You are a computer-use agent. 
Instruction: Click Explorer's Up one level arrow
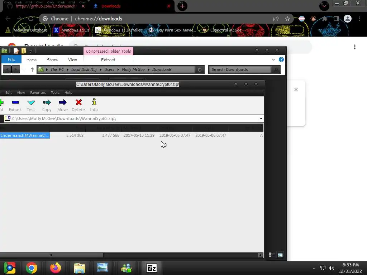32,69
